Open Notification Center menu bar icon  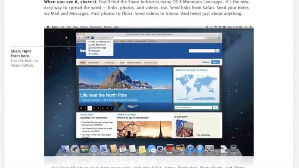pyautogui.click(x=251, y=27)
